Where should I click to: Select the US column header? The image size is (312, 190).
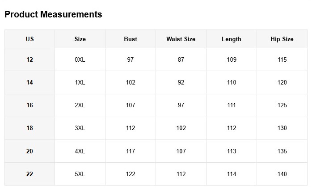(30, 39)
